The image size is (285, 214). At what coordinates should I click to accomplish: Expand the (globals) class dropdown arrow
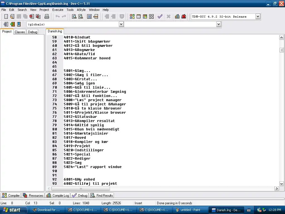(121, 24)
